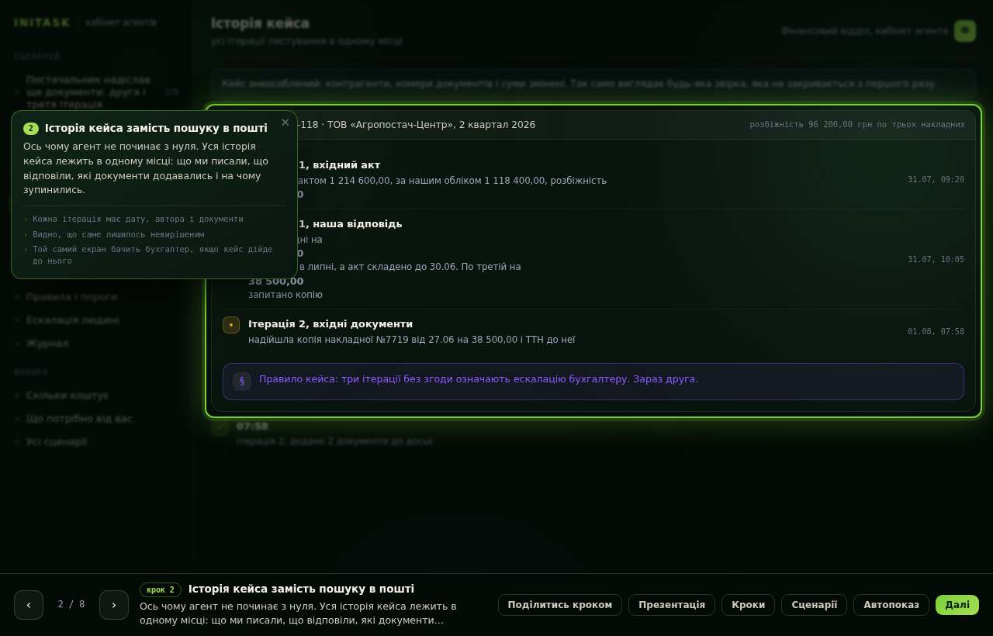Open Презентація mode

(x=672, y=605)
